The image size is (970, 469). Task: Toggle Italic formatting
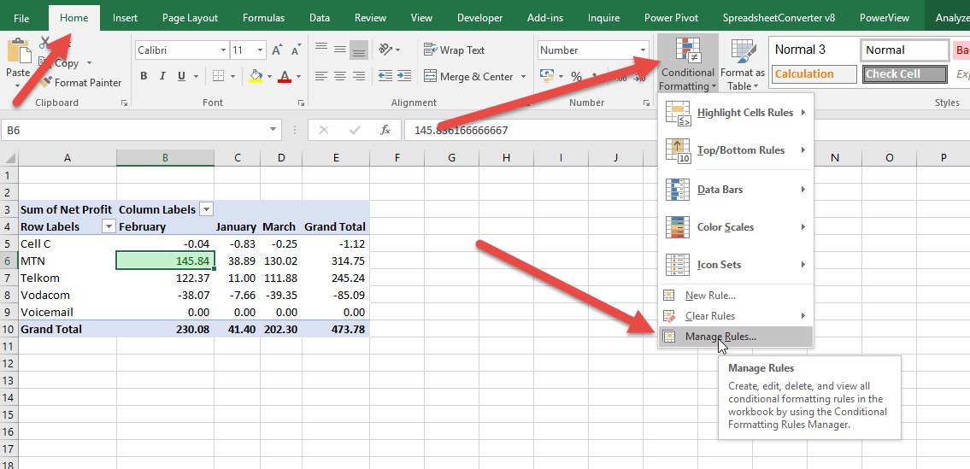(x=162, y=76)
